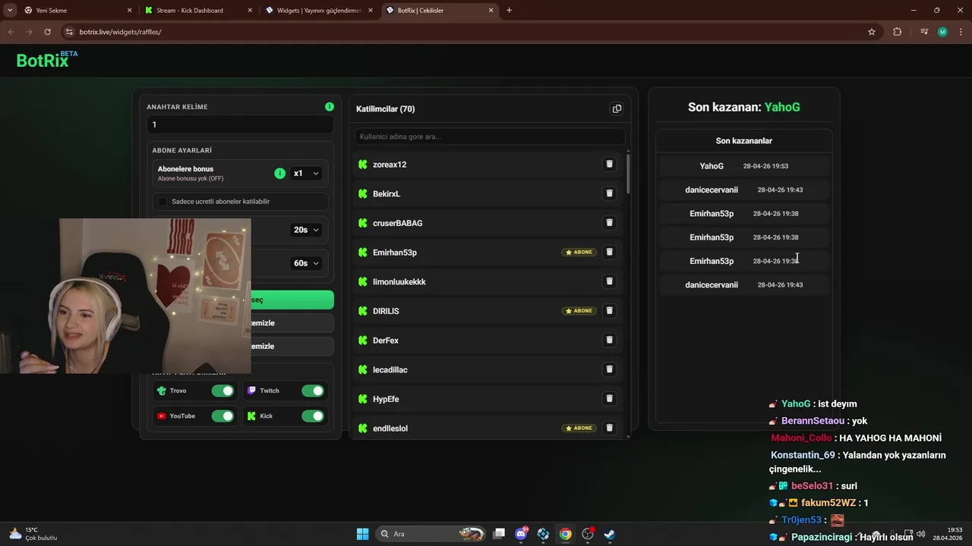Delete zoreax12 from participants list
Viewport: 972px width, 546px height.
(609, 164)
